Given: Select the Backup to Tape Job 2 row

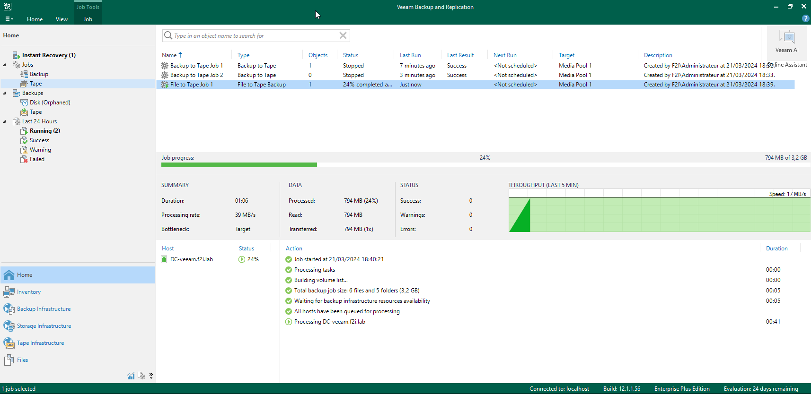Looking at the screenshot, I should coord(476,75).
